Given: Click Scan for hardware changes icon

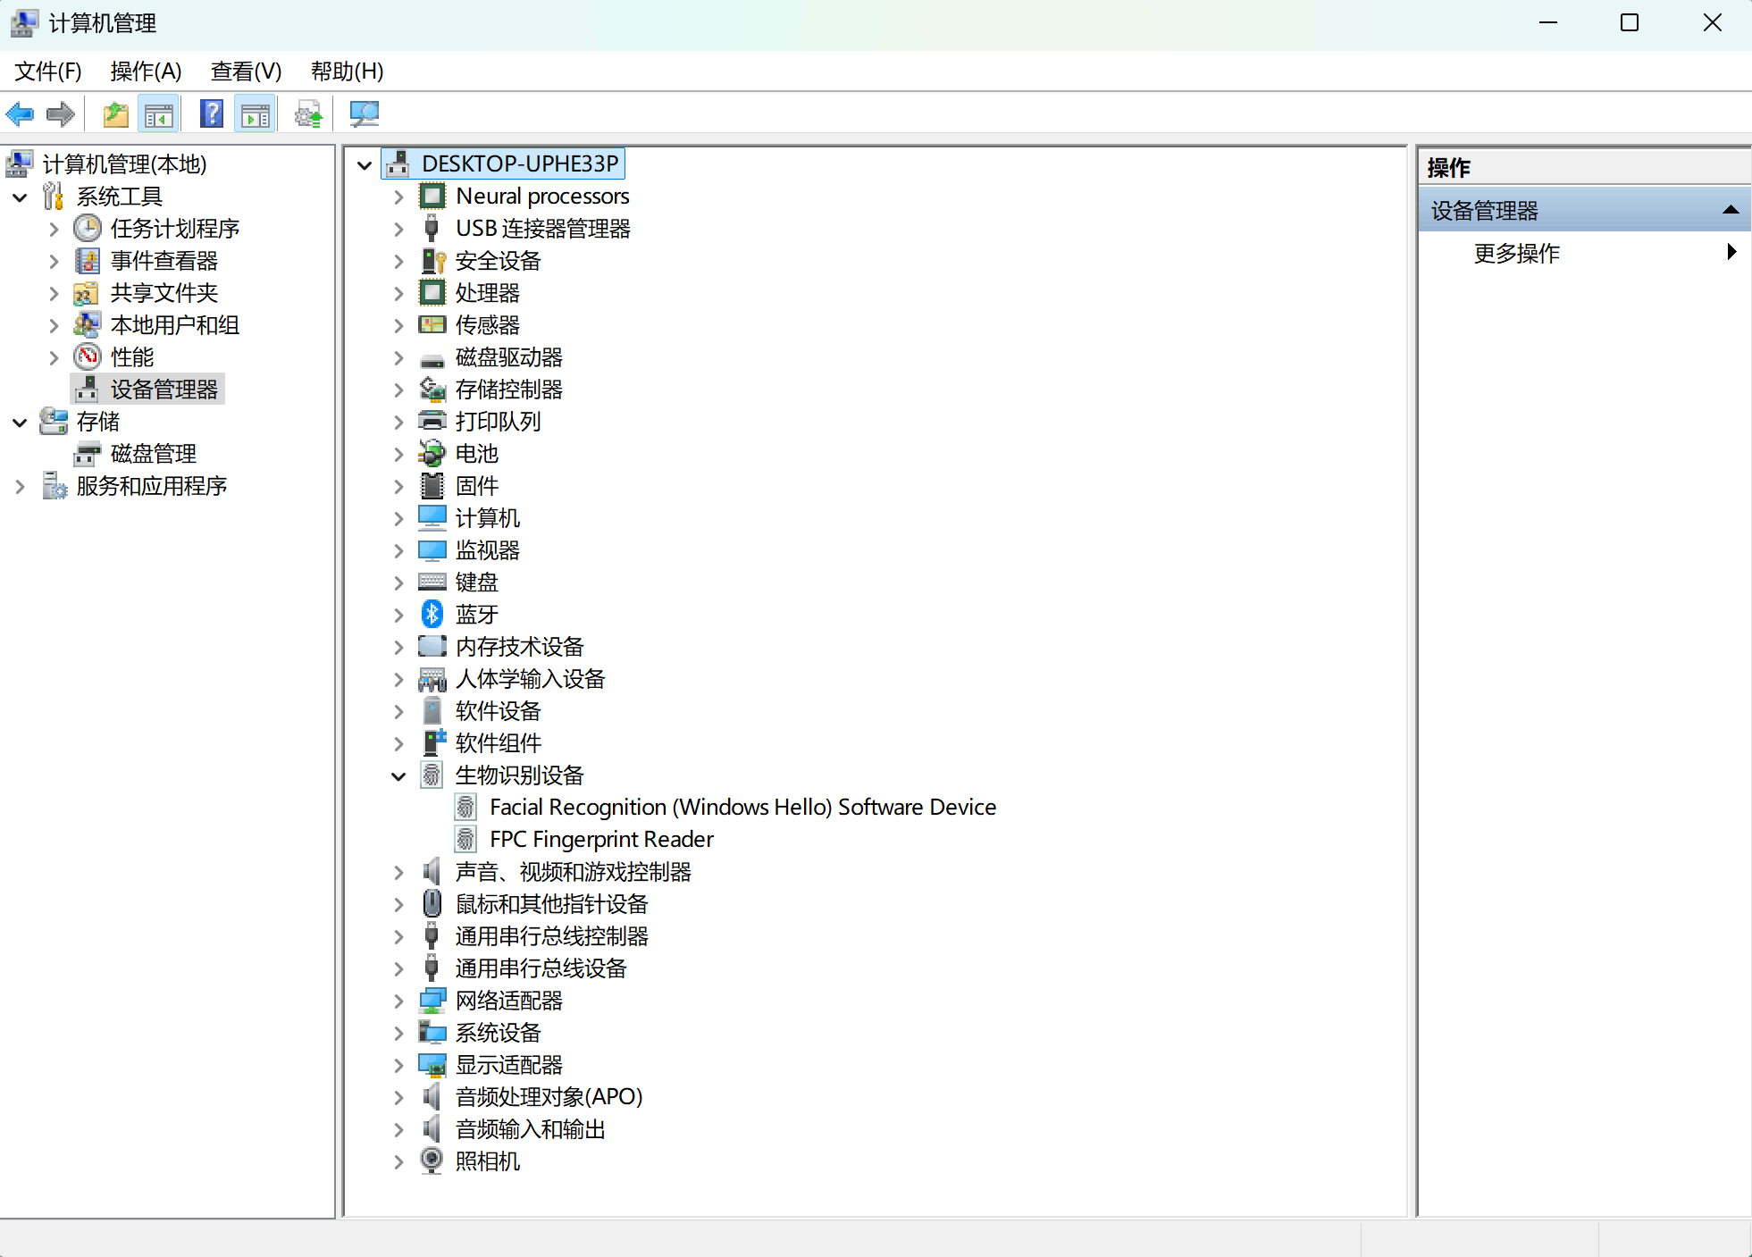Looking at the screenshot, I should click(365, 114).
